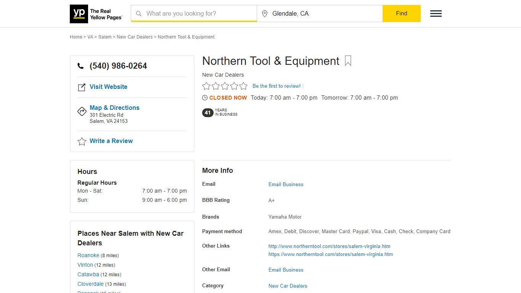Open the YP Real Yellow Pages logo
The height and width of the screenshot is (293, 521).
point(96,14)
